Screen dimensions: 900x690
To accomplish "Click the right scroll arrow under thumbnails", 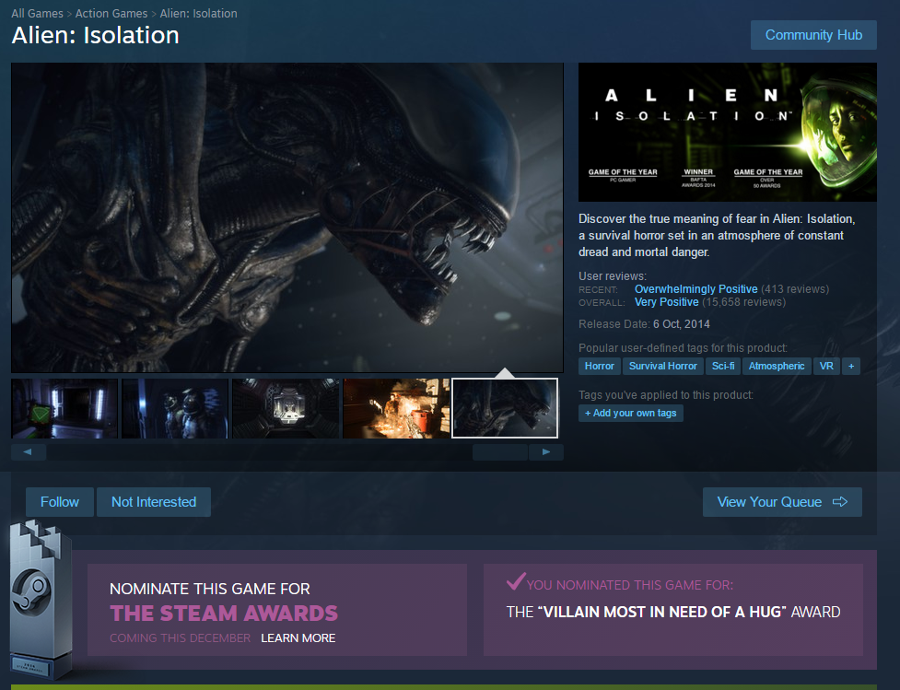I will coord(546,452).
